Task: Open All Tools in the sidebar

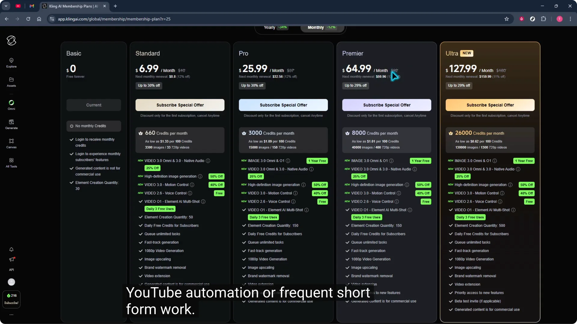Action: [11, 163]
